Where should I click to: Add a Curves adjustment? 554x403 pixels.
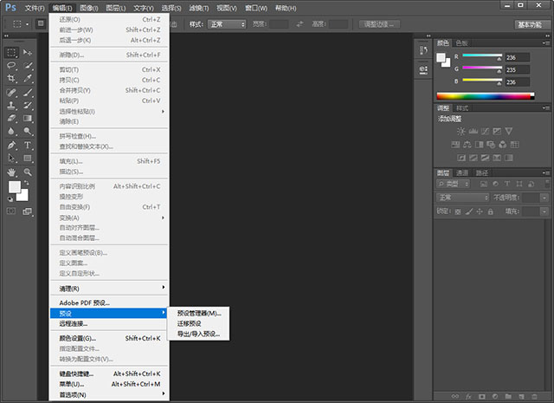[485, 131]
